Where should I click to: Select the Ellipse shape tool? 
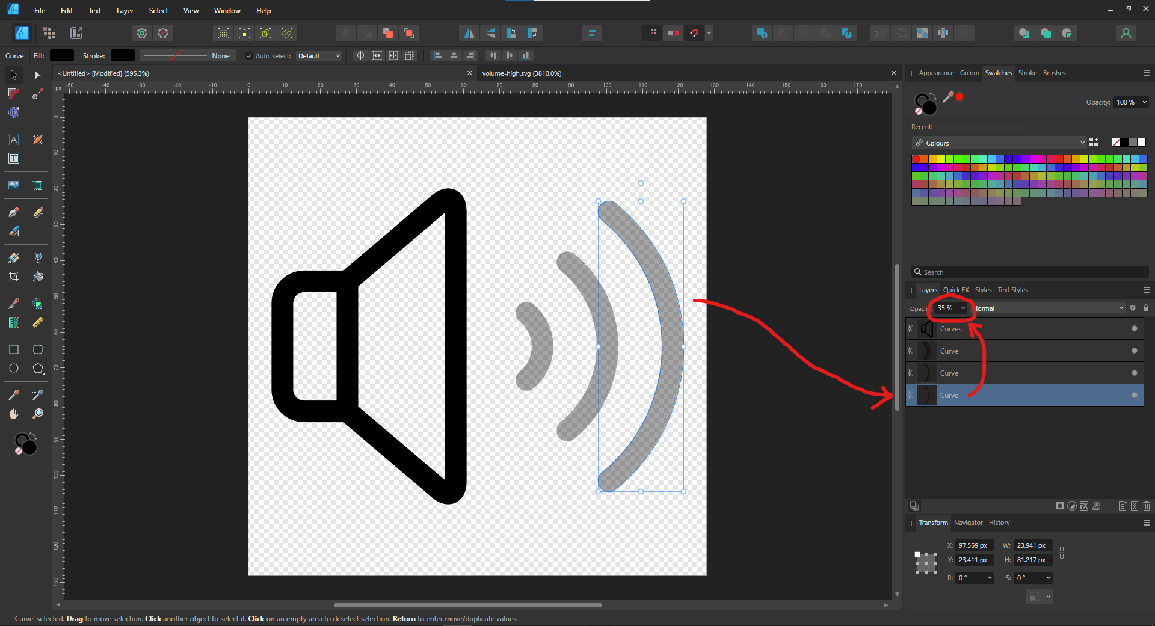tap(14, 369)
